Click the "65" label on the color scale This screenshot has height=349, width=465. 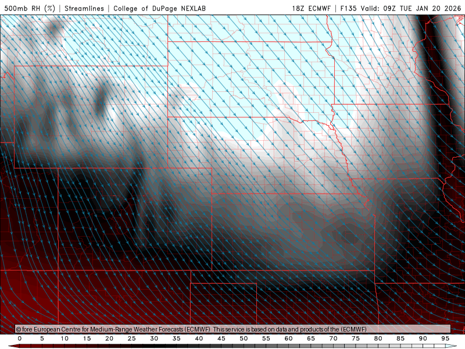311,339
